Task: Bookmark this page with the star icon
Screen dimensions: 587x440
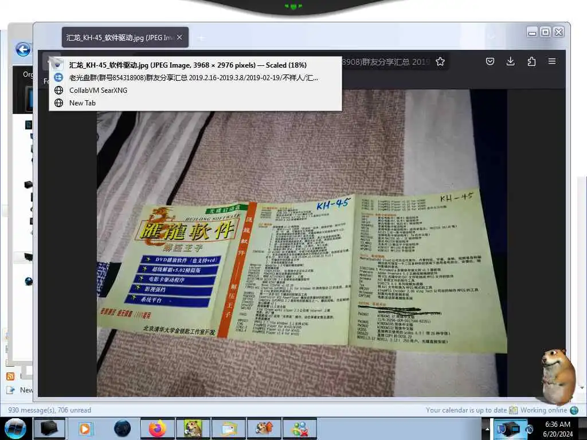Action: [x=440, y=62]
